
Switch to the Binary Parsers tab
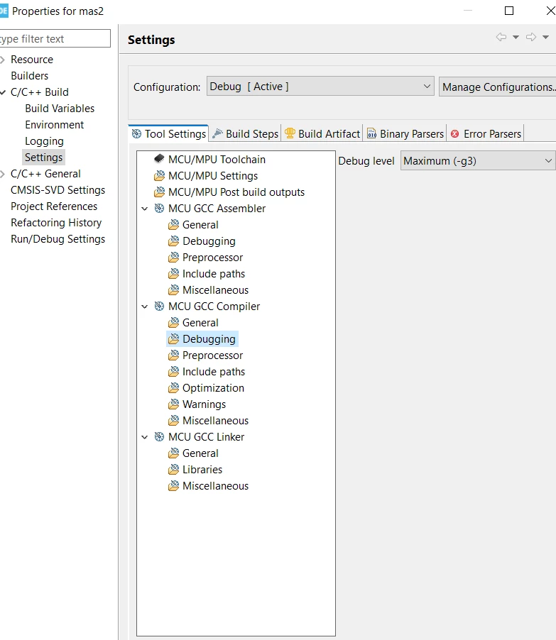coord(405,133)
